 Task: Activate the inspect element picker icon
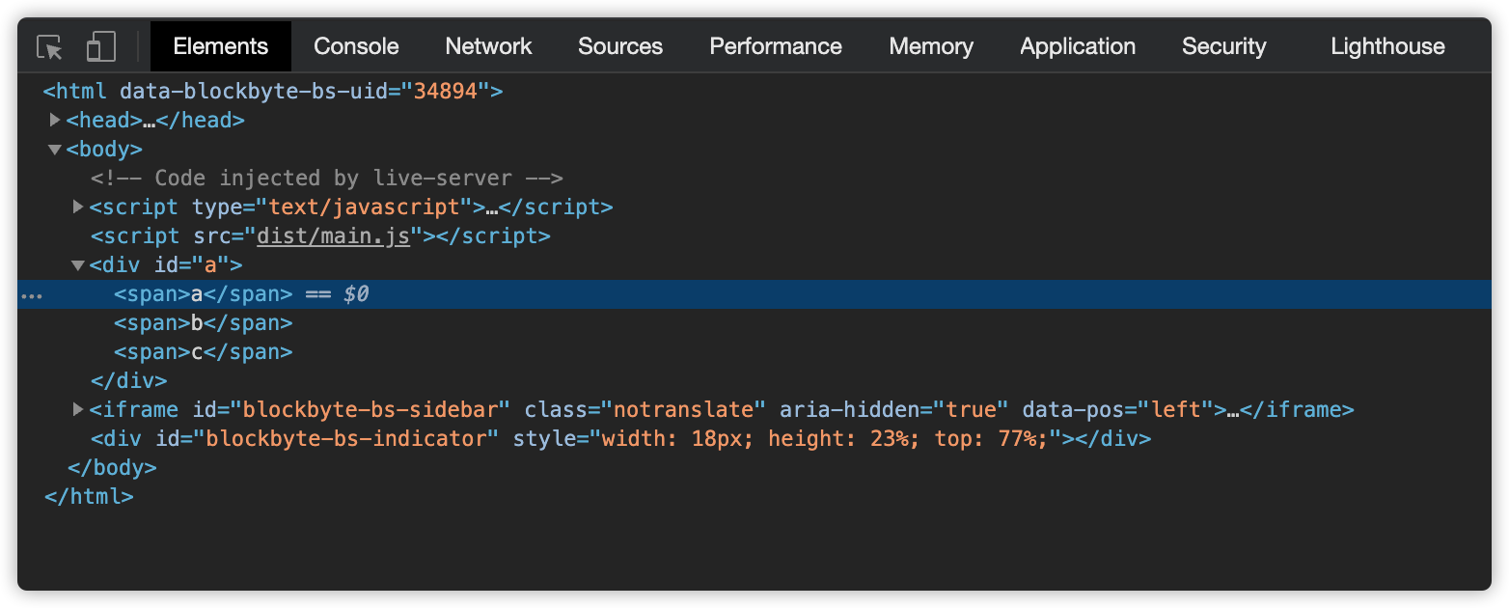coord(49,46)
